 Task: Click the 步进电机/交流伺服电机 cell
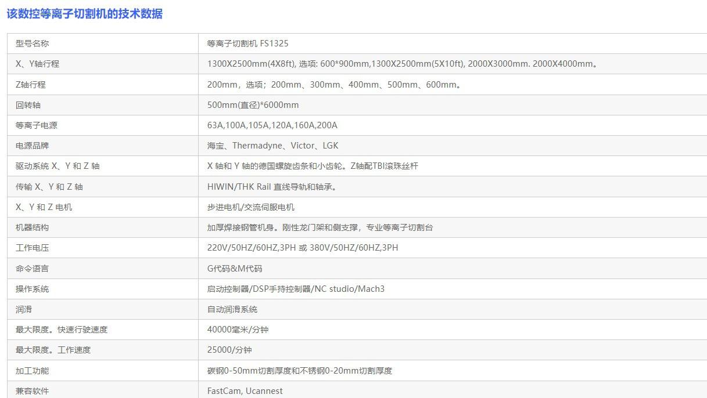pos(250,207)
